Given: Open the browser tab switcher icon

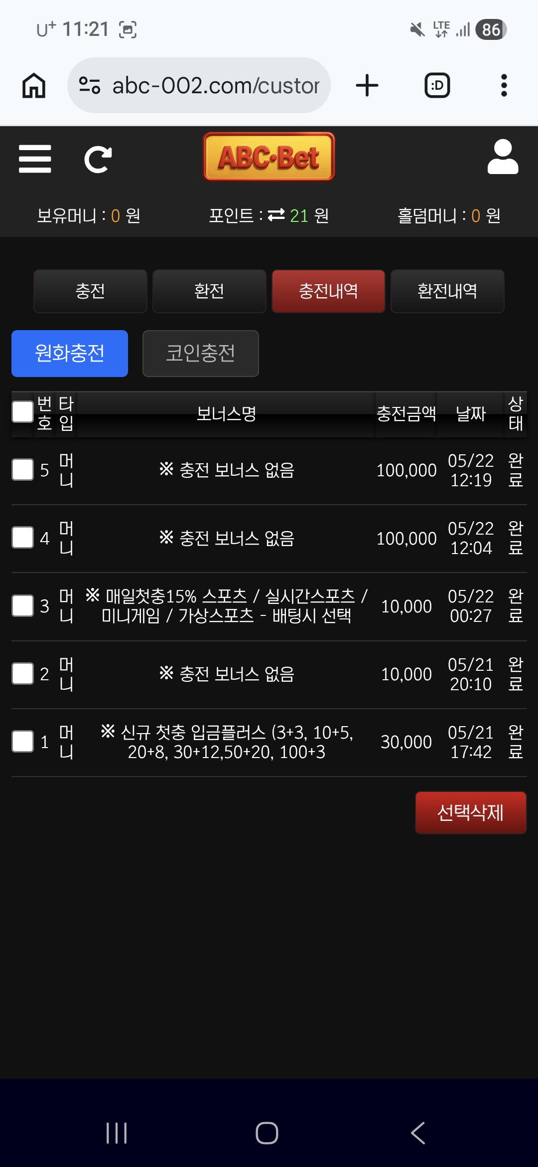Looking at the screenshot, I should [x=437, y=85].
